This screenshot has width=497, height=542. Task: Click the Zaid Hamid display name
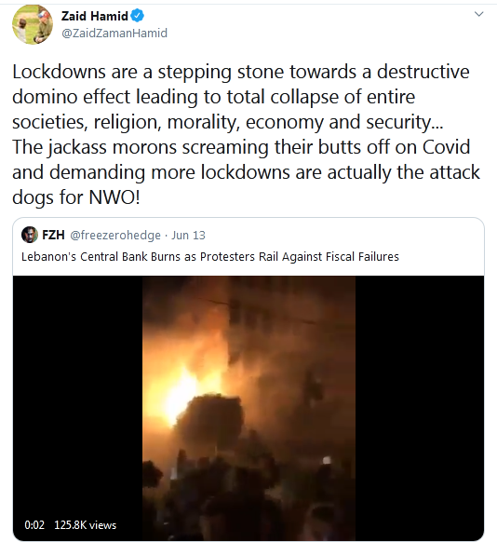(95, 16)
